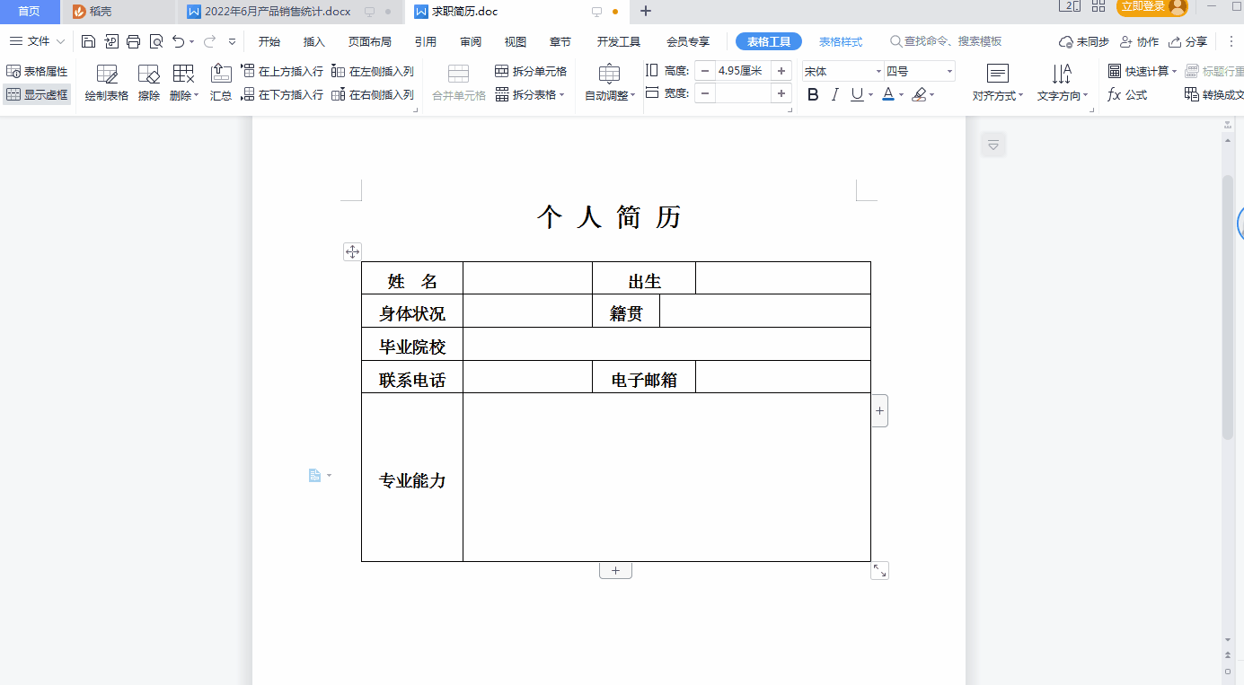Screen dimensions: 1244x685
Task: Click the 个人简历 title text
Action: [x=609, y=216]
